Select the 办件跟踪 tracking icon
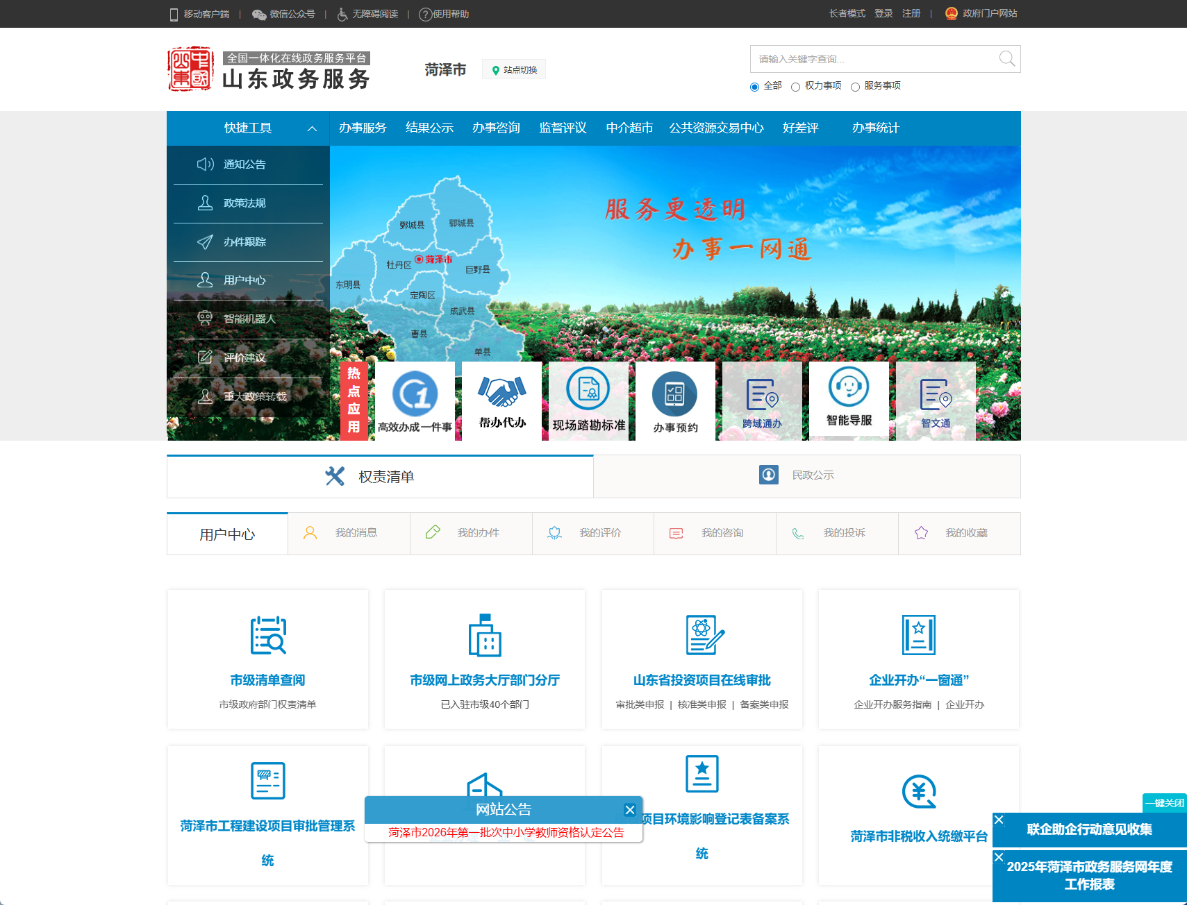The image size is (1187, 905). (206, 242)
